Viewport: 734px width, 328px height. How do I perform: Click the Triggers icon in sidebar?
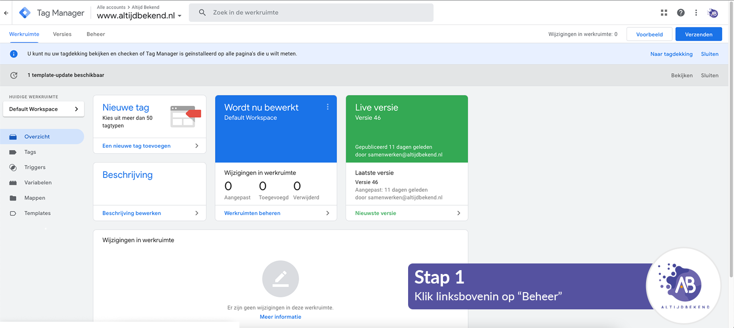click(13, 167)
